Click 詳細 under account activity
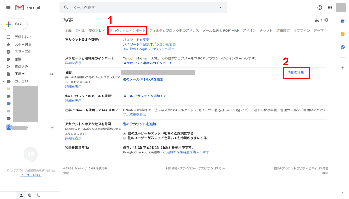 tap(325, 173)
